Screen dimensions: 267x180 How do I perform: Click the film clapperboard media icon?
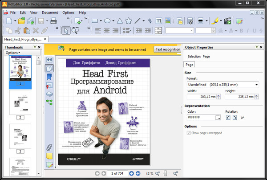[227, 21]
